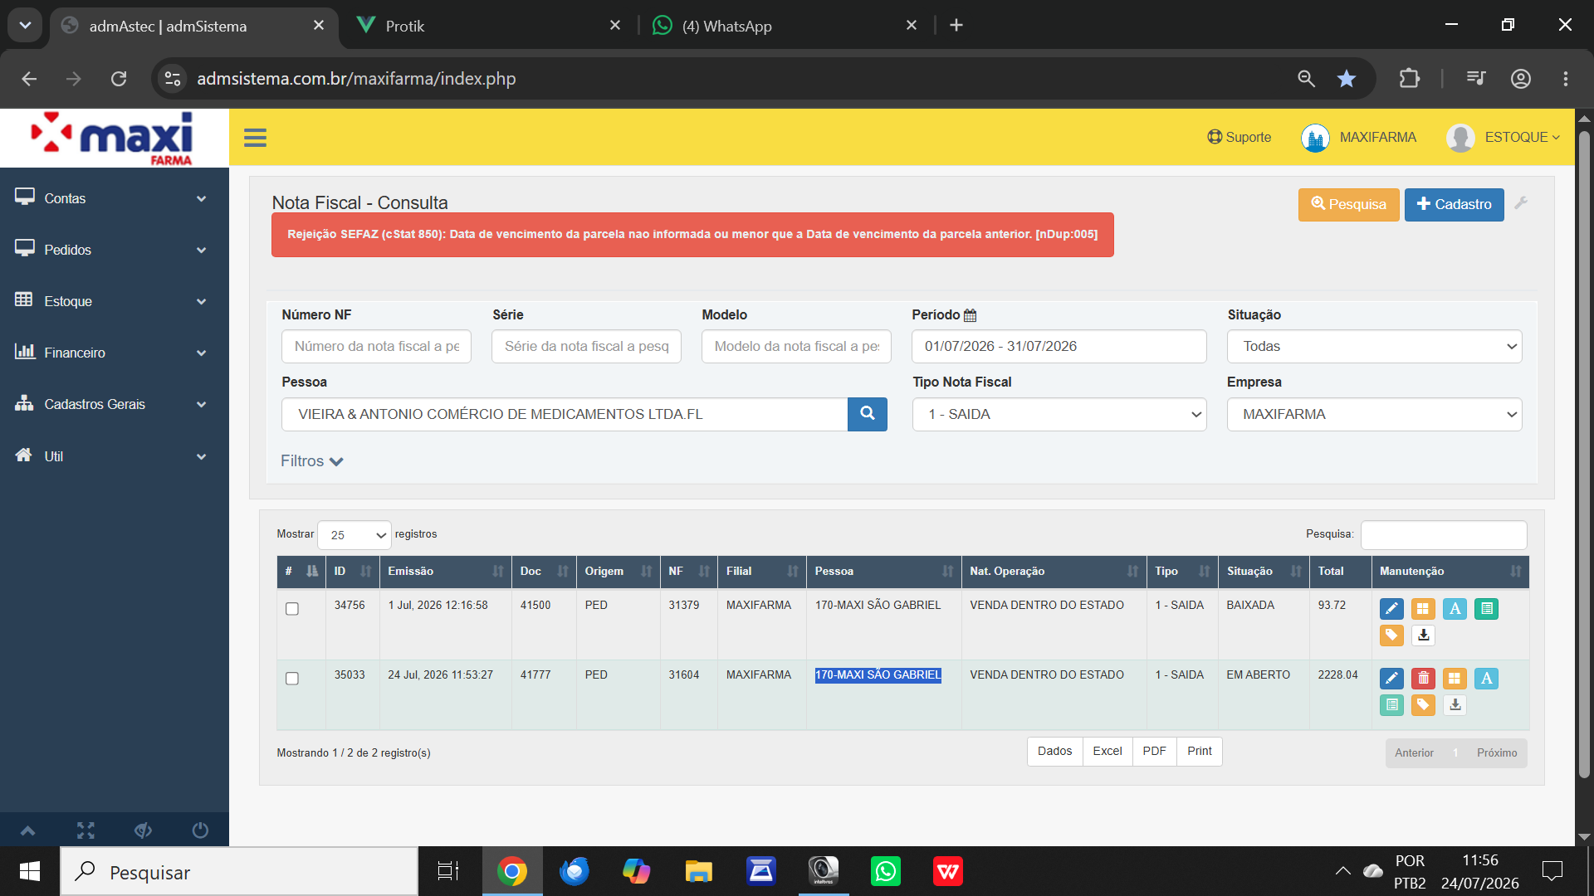Select the checkbox for invoice 34756
1594x896 pixels.
point(292,609)
